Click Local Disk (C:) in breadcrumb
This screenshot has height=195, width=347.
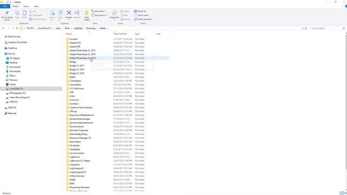(44, 28)
